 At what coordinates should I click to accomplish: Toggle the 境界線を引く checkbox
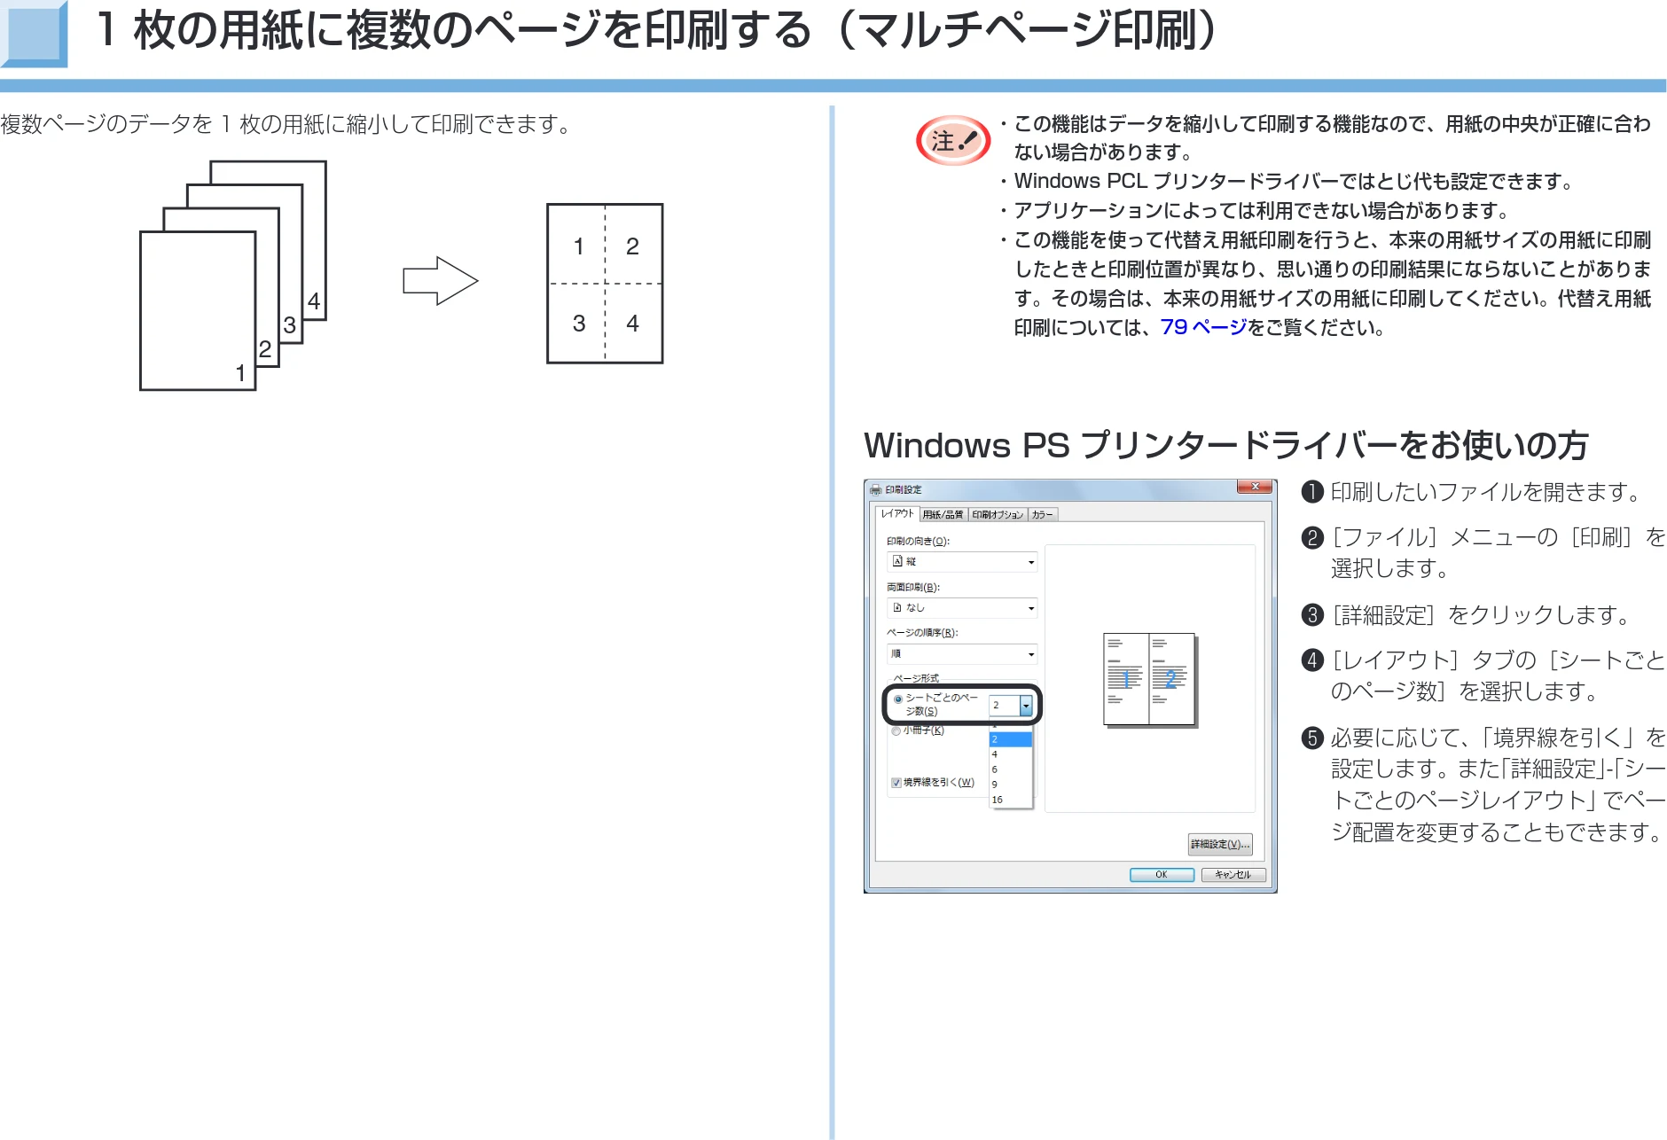point(896,783)
